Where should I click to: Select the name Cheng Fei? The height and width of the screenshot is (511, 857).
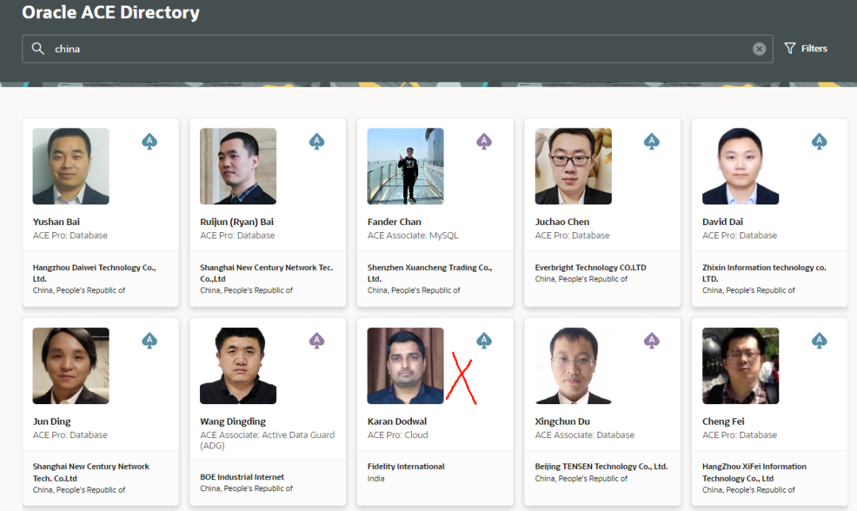(x=723, y=421)
